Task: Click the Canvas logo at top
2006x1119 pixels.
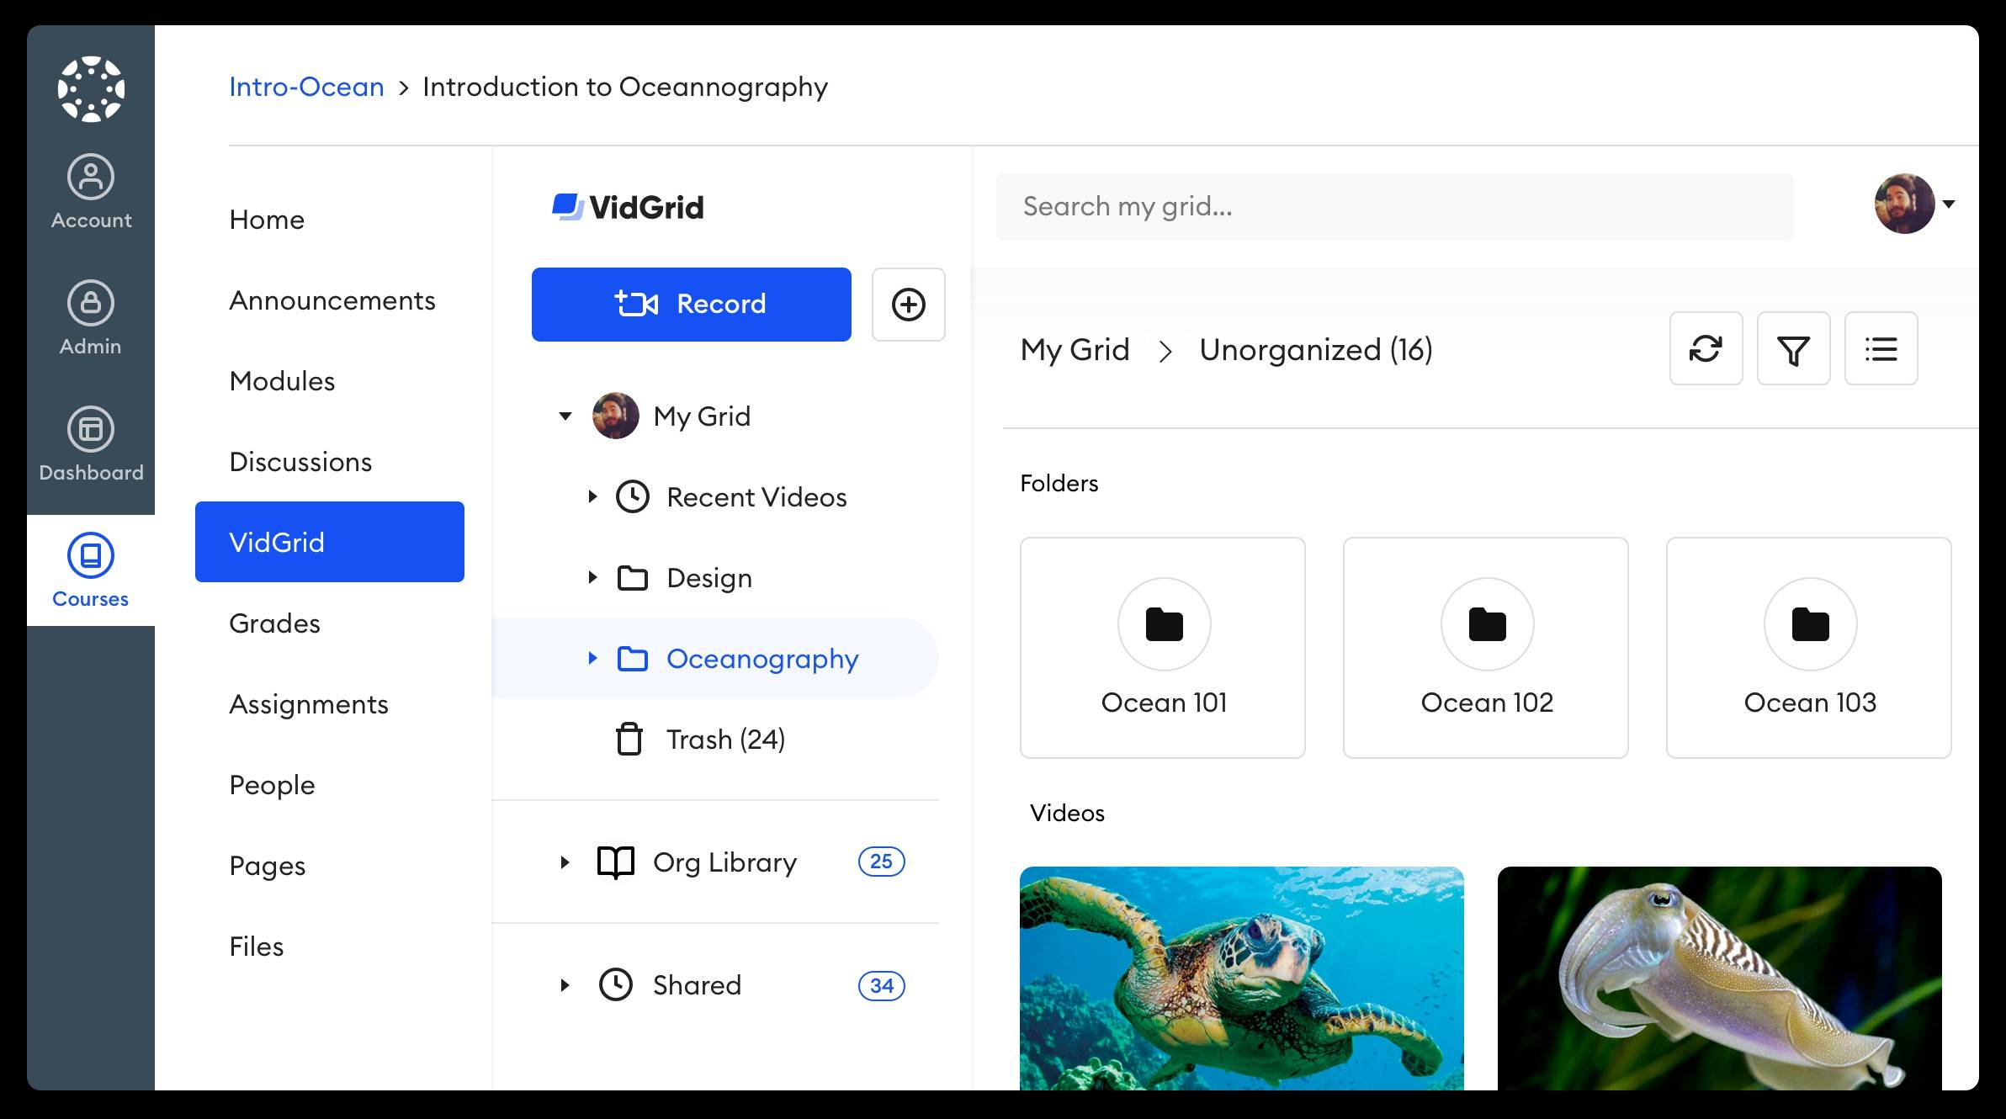Action: click(x=91, y=88)
